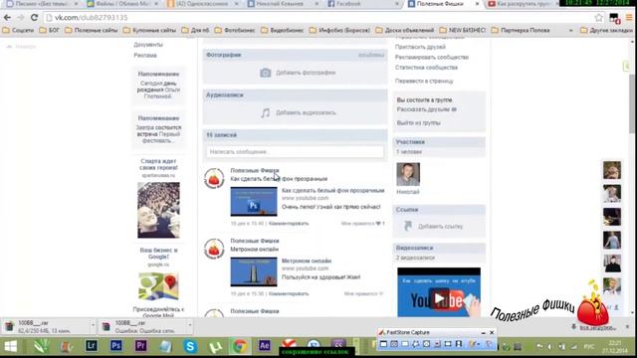
Task: Open the Фотобизнес bookmarks folder
Action: (x=235, y=31)
